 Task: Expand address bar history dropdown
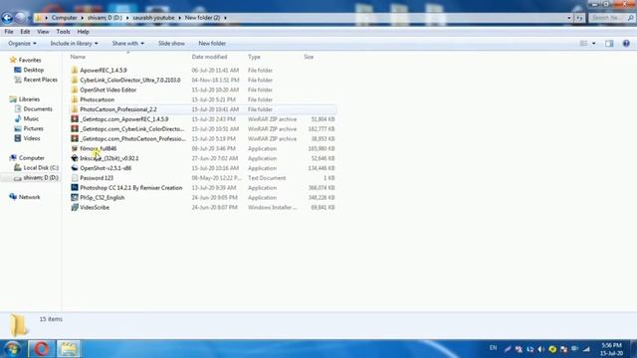568,18
